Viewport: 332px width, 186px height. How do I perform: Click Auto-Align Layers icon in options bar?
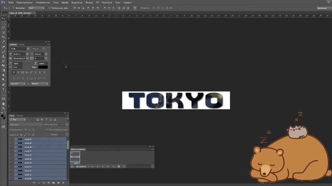coord(135,8)
